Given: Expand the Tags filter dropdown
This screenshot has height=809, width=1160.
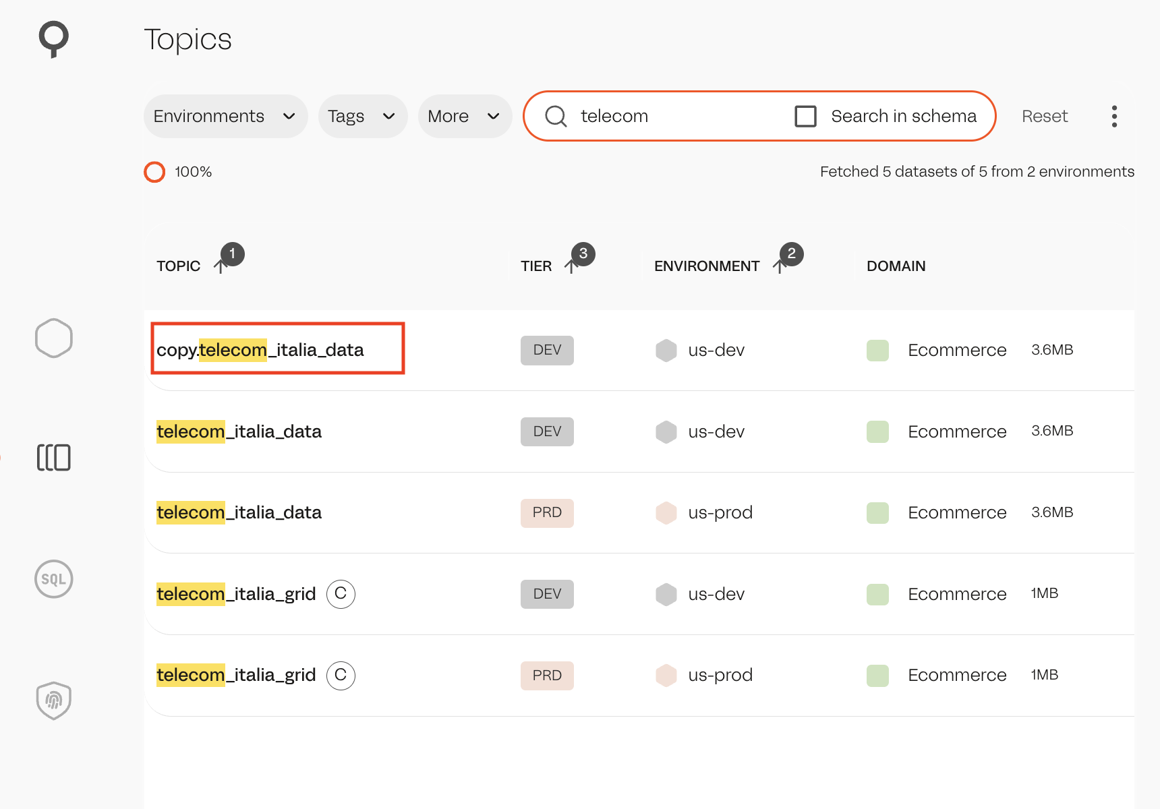Looking at the screenshot, I should (362, 116).
